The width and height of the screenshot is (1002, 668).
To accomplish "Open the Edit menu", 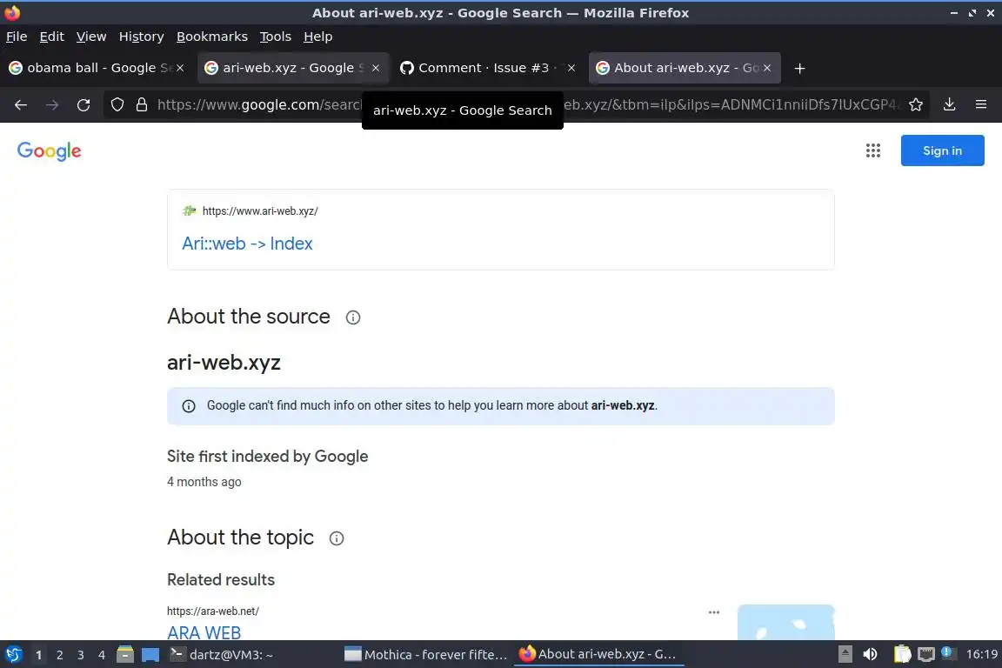I will [52, 37].
